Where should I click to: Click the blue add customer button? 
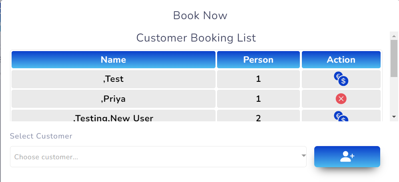point(347,156)
